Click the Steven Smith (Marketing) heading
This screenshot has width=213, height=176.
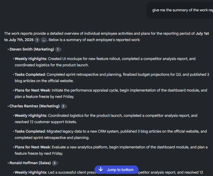click(x=32, y=49)
